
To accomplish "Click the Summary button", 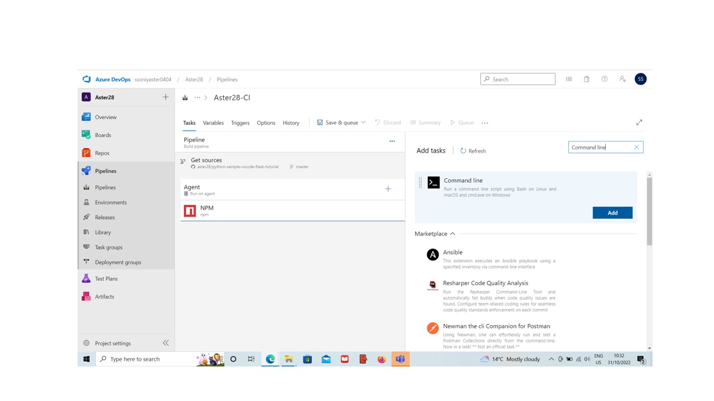I will tap(425, 123).
